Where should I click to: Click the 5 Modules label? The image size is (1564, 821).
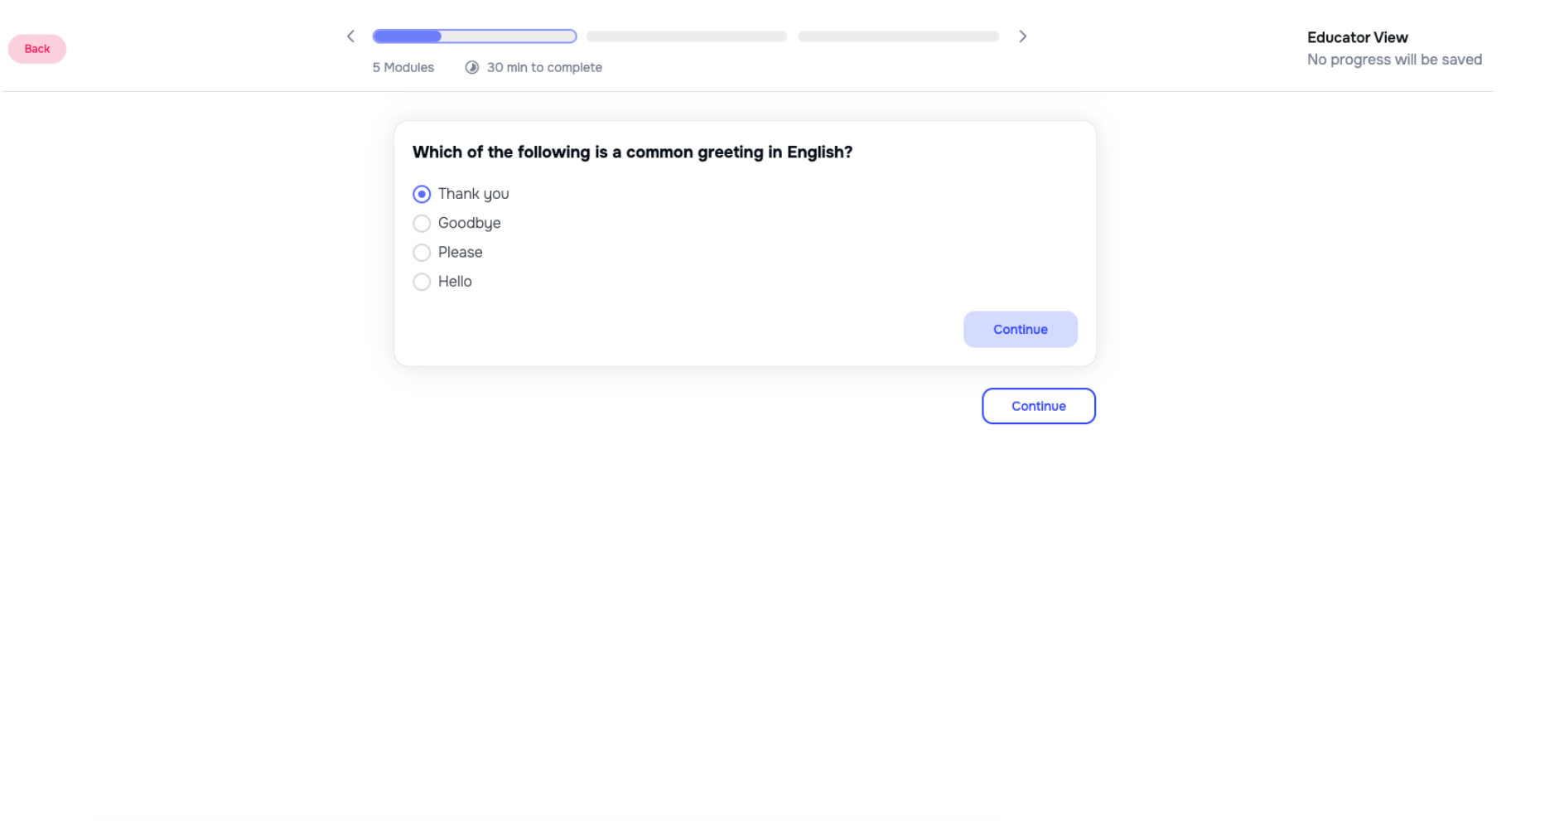[x=403, y=67]
